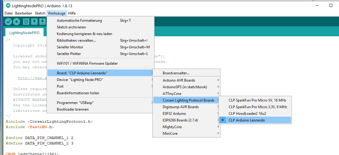Expand ESP32 Arduino submenu
This screenshot has width=339, height=155.
tap(186, 114)
